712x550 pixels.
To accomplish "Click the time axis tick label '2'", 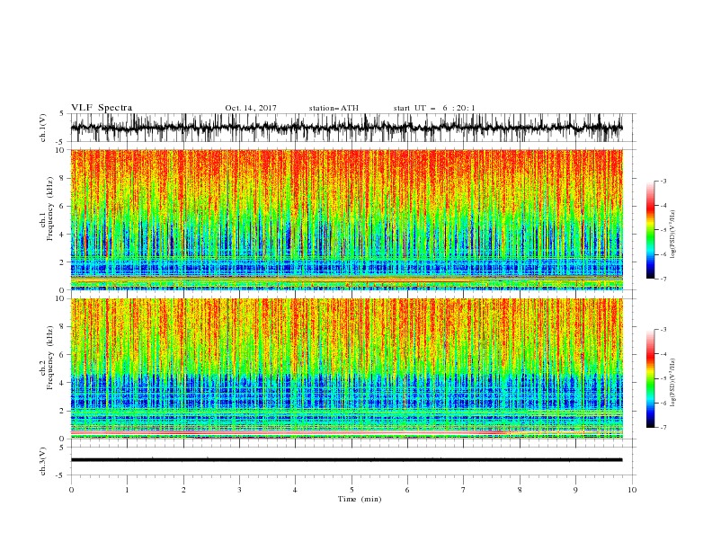I will pyautogui.click(x=183, y=490).
